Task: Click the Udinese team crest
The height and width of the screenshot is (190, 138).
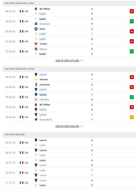Action: coord(36,99)
